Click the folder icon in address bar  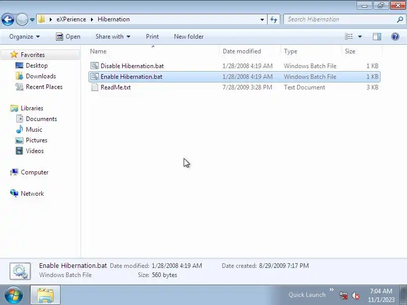[x=41, y=19]
